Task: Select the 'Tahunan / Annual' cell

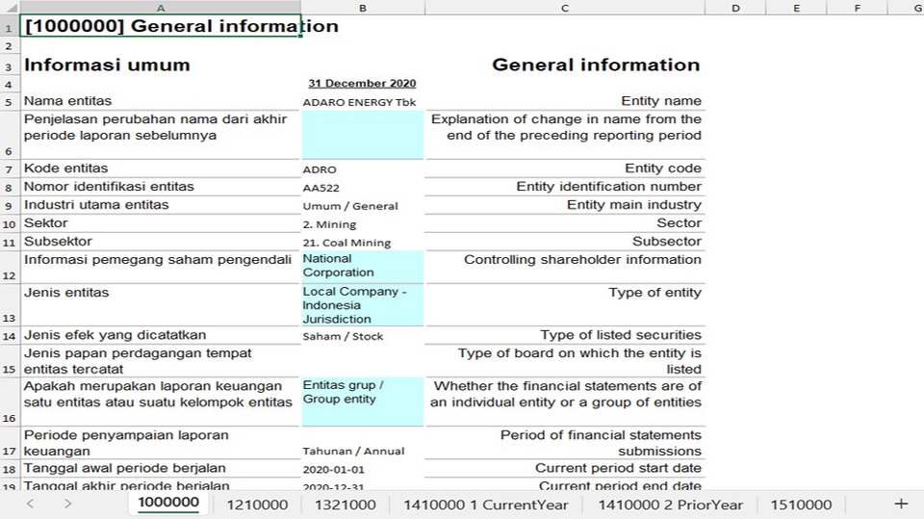Action: click(x=363, y=443)
